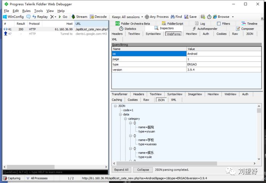The width and height of the screenshot is (266, 183).
Task: Select session 41 in sessions list
Action: tap(55, 29)
